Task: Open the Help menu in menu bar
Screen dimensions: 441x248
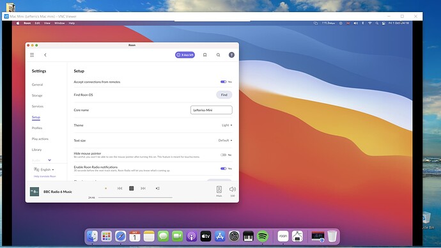Action: point(72,23)
